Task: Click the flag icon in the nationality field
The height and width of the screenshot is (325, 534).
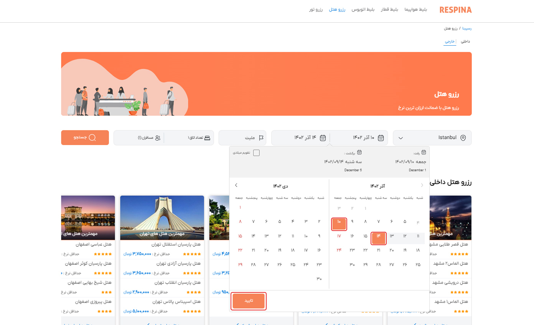Action: [x=261, y=138]
